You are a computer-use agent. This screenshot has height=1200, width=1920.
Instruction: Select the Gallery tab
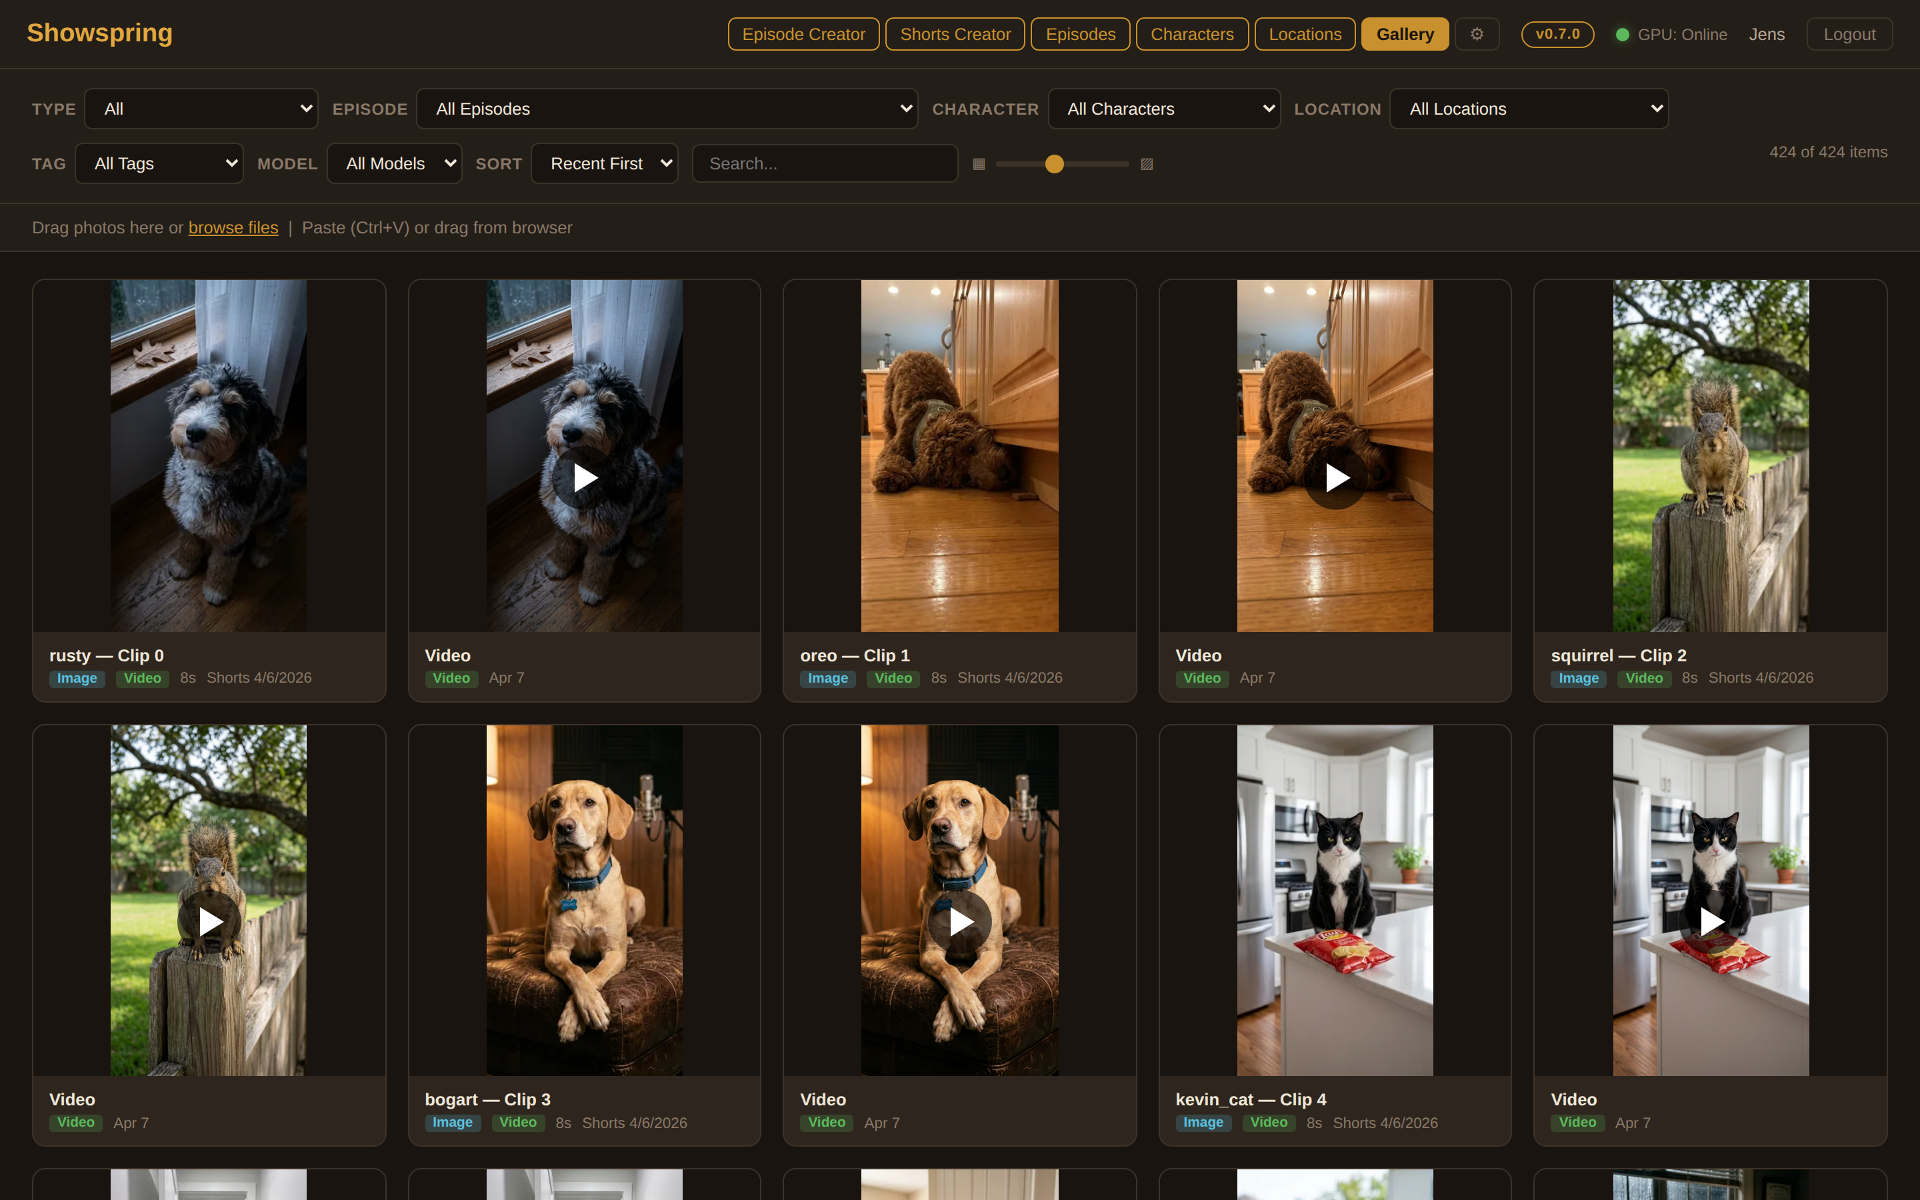[x=1405, y=34]
